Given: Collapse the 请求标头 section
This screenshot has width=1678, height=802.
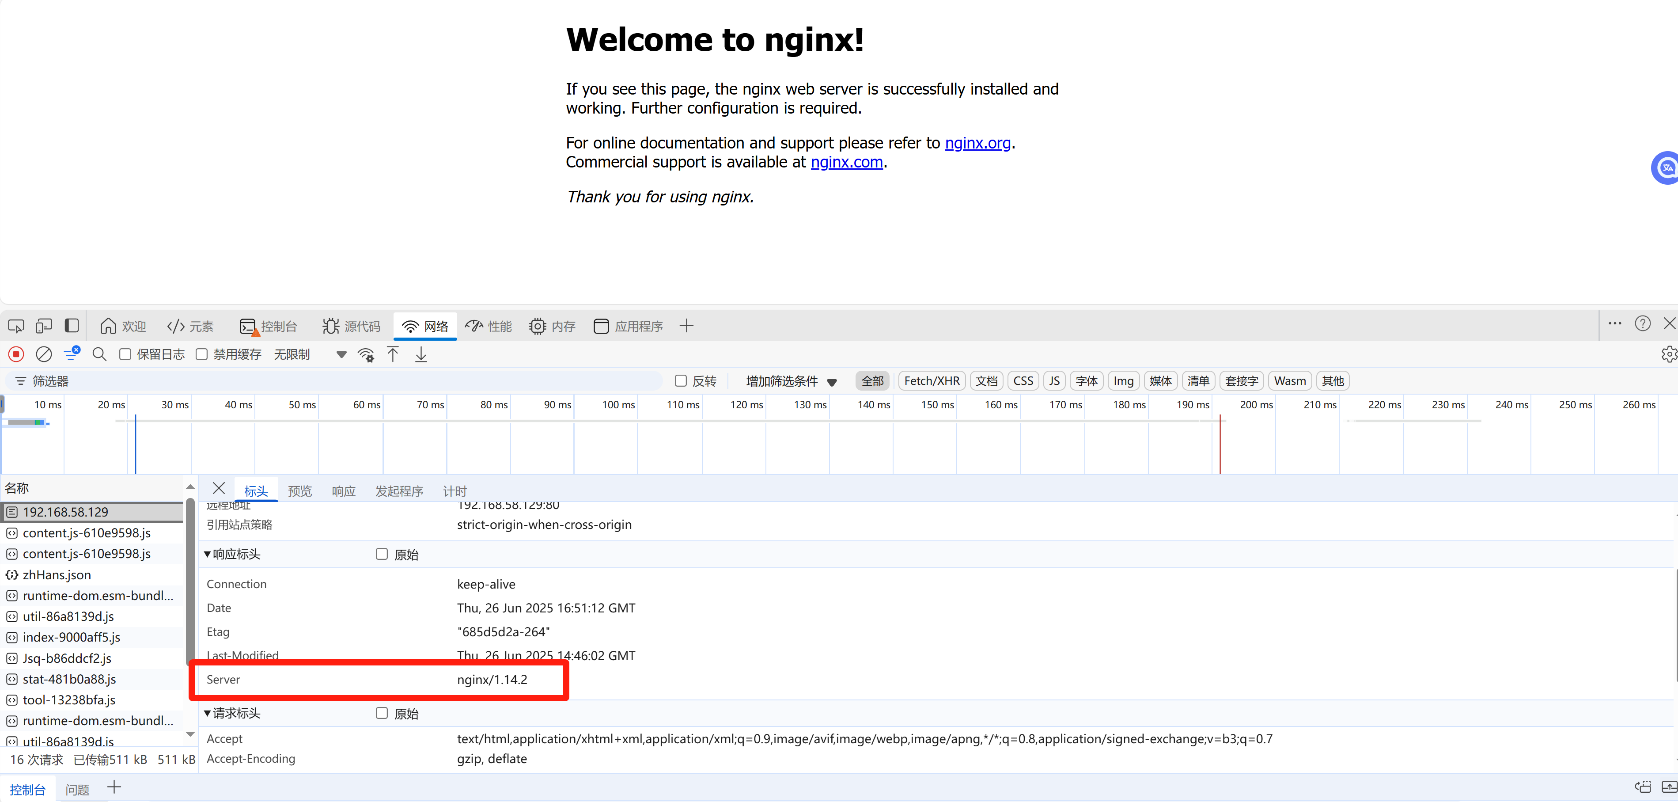Looking at the screenshot, I should coord(208,713).
